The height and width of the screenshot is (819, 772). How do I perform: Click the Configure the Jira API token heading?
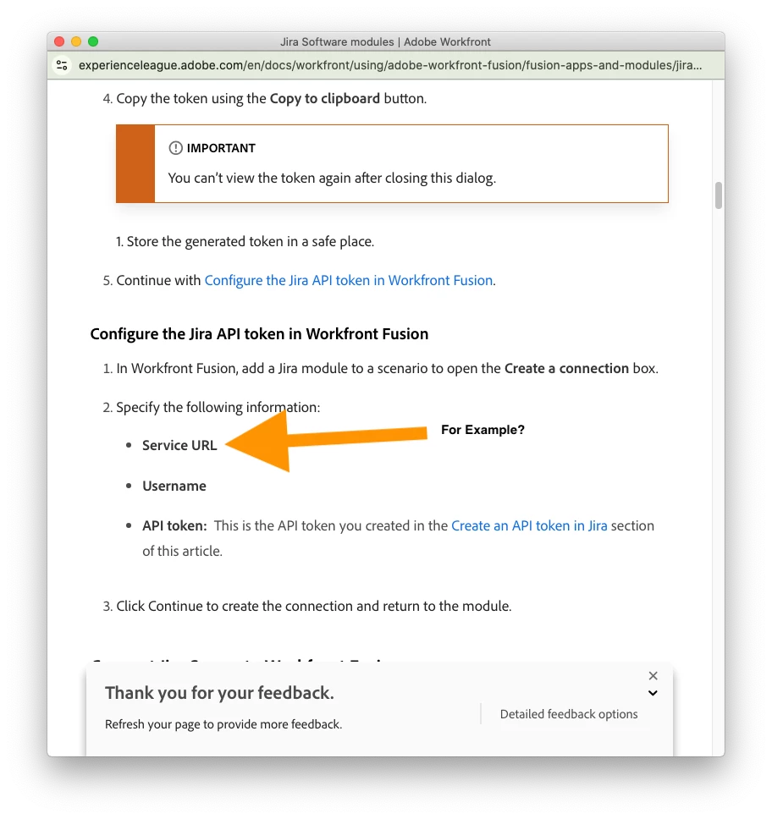[x=259, y=333]
